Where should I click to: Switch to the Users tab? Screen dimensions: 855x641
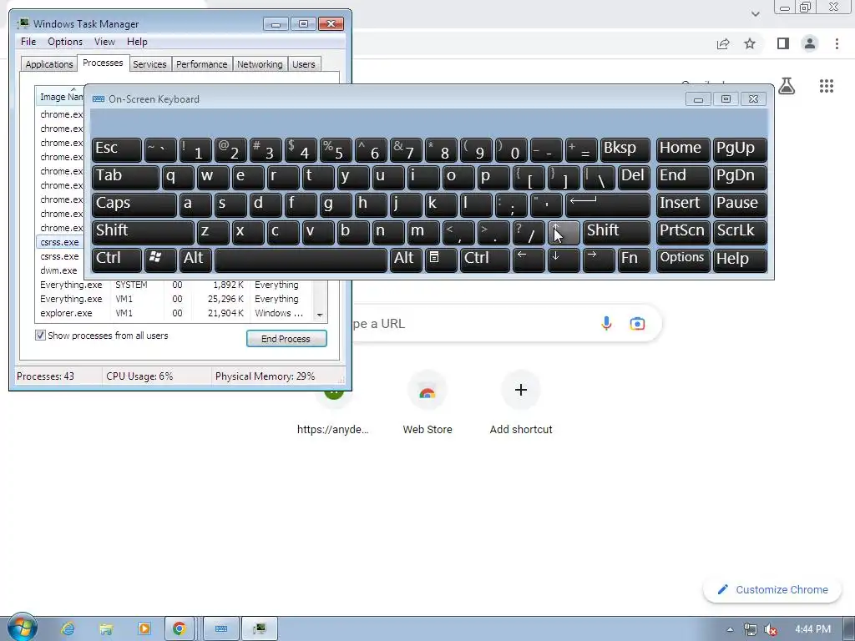point(304,64)
